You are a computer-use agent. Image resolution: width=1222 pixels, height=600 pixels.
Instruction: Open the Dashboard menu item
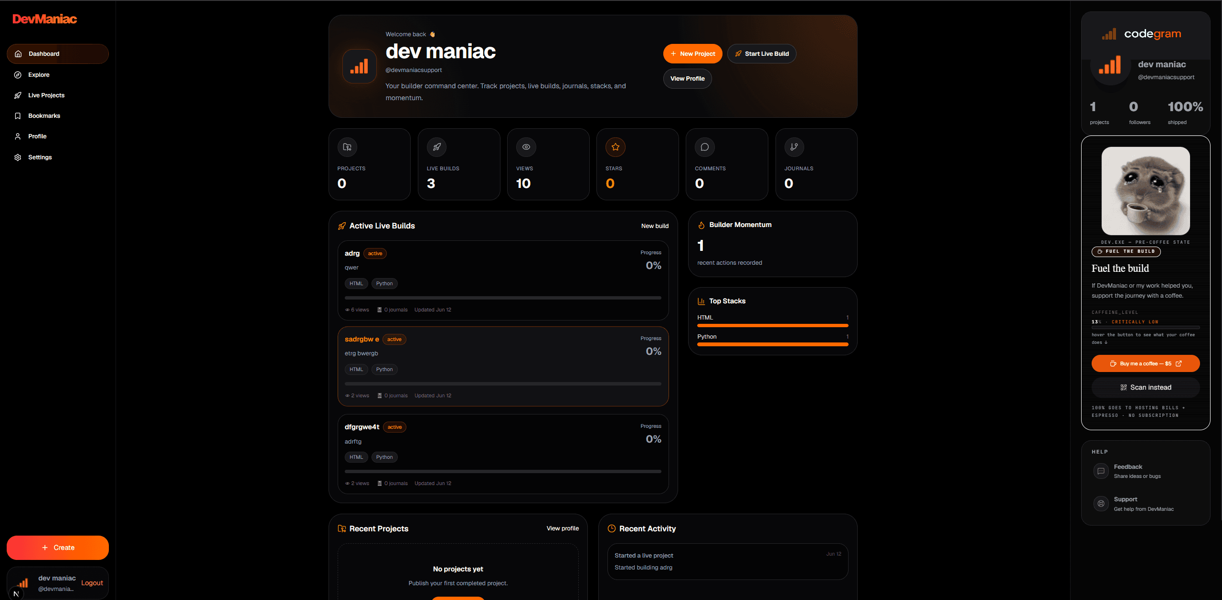pyautogui.click(x=58, y=54)
